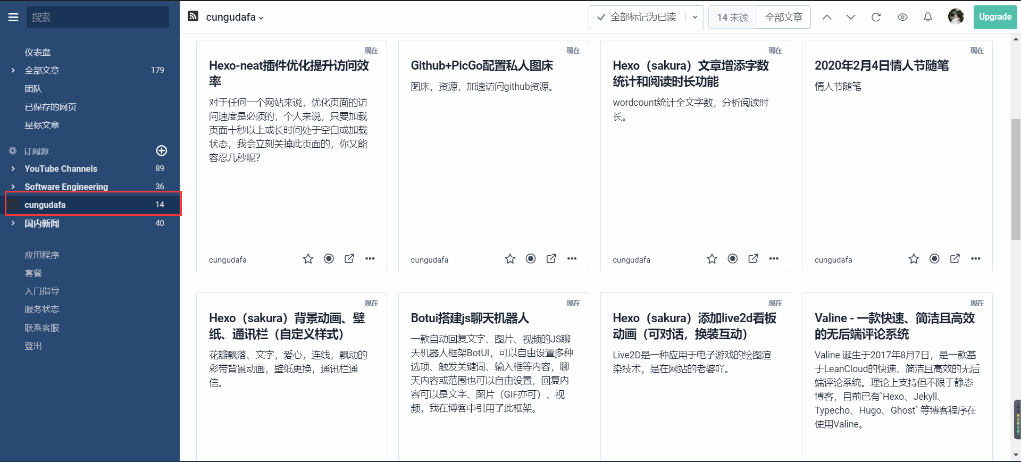Open 星标文章 in sidebar
The image size is (1021, 462).
click(42, 125)
